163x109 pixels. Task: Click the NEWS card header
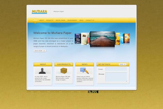(84, 64)
